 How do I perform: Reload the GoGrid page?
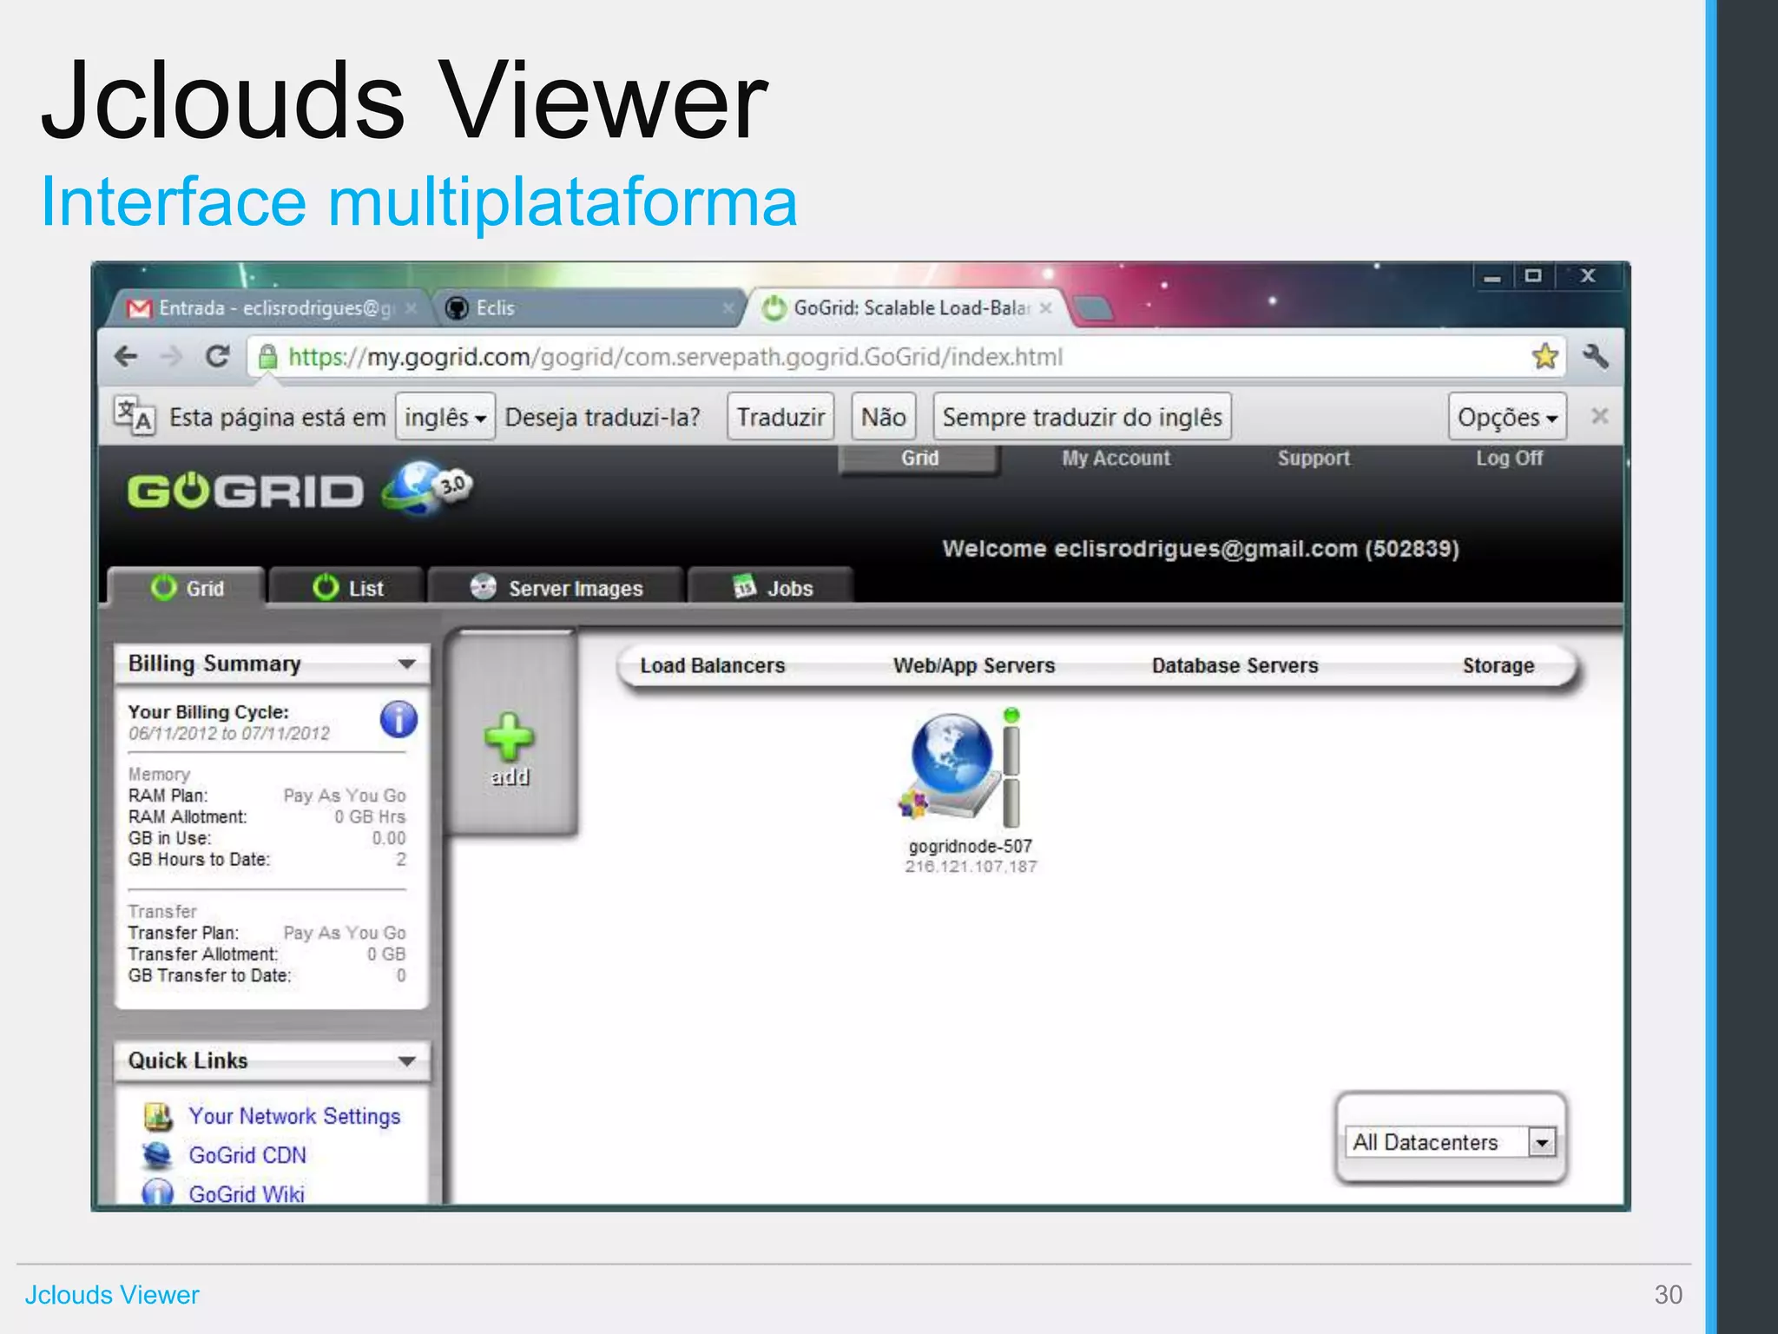217,356
